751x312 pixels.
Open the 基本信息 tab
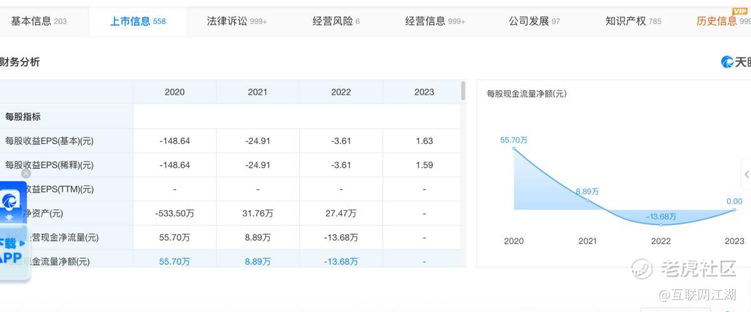point(39,21)
